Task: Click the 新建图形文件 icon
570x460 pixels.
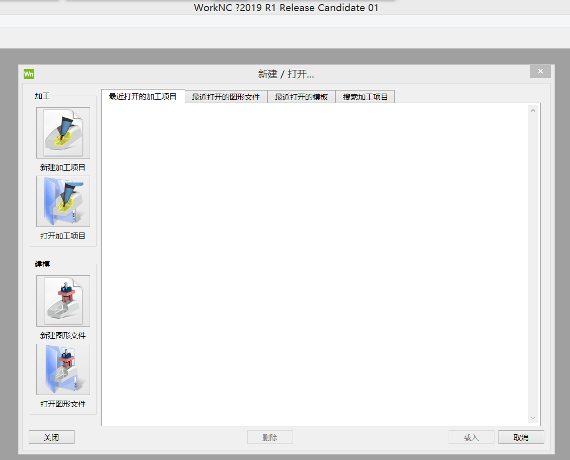Action: [x=63, y=301]
